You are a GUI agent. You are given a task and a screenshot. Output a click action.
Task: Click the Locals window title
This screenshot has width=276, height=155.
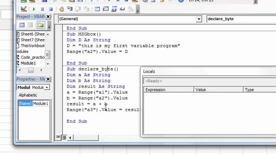[x=149, y=71]
